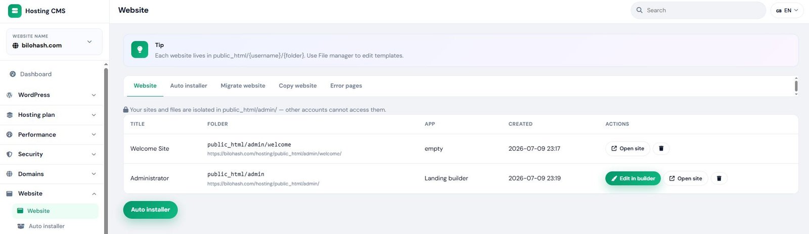
Task: Click the green Auto installer button
Action: coord(150,210)
